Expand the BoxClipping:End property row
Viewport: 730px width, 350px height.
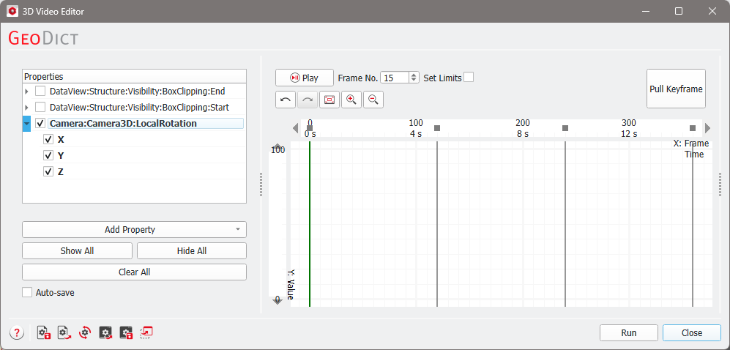26,92
